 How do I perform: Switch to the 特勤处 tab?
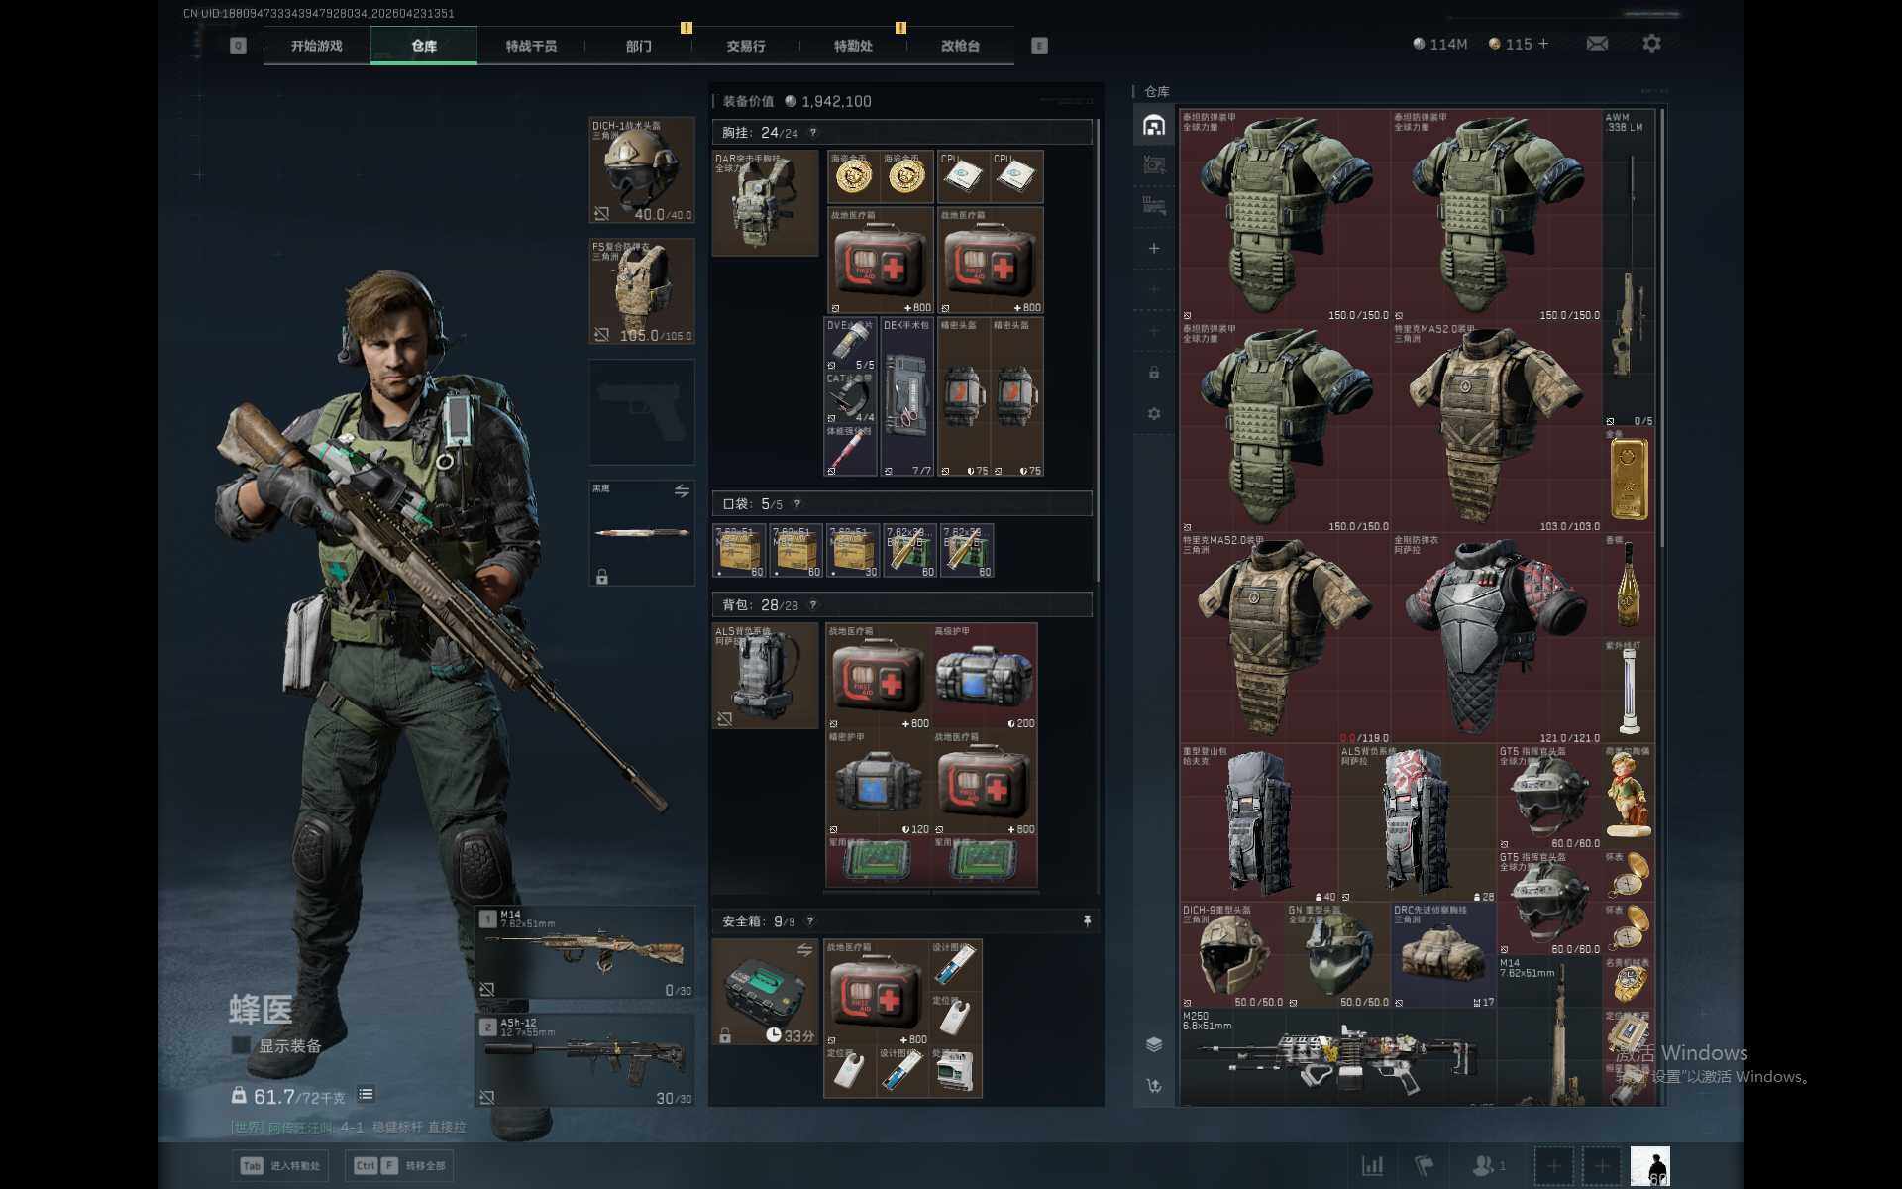[x=853, y=46]
